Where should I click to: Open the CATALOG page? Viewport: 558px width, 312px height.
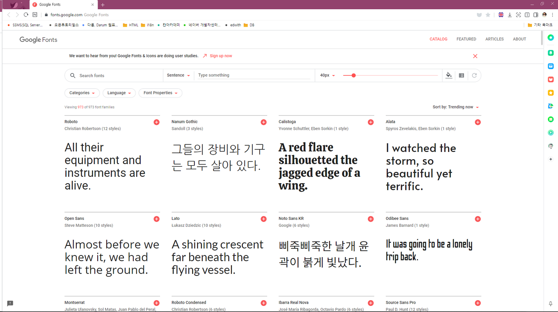point(439,39)
